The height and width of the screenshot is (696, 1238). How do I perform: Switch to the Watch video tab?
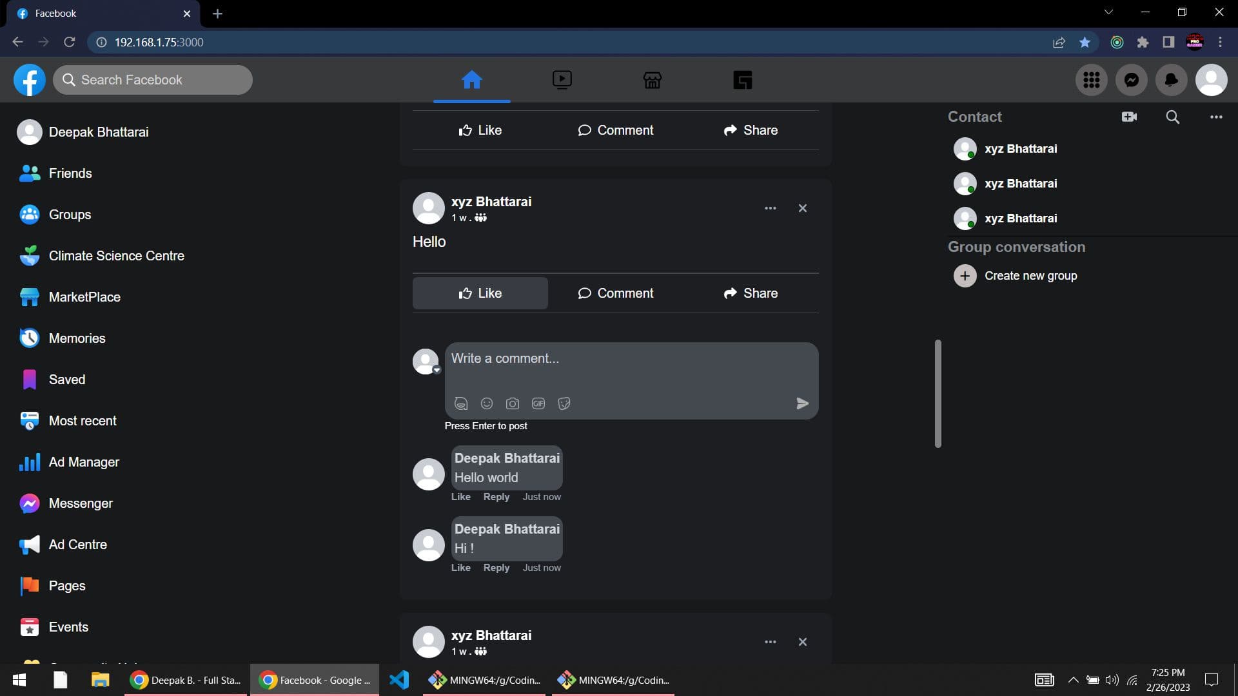pos(562,80)
